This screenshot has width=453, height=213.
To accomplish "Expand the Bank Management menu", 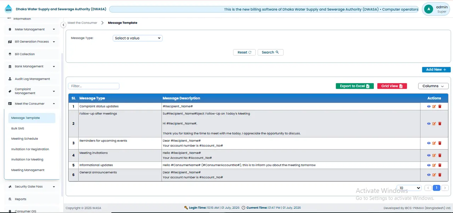I will pyautogui.click(x=32, y=66).
